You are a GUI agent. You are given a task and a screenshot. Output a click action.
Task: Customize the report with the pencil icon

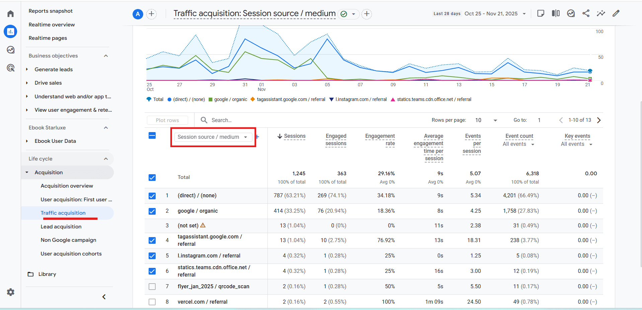pos(616,13)
